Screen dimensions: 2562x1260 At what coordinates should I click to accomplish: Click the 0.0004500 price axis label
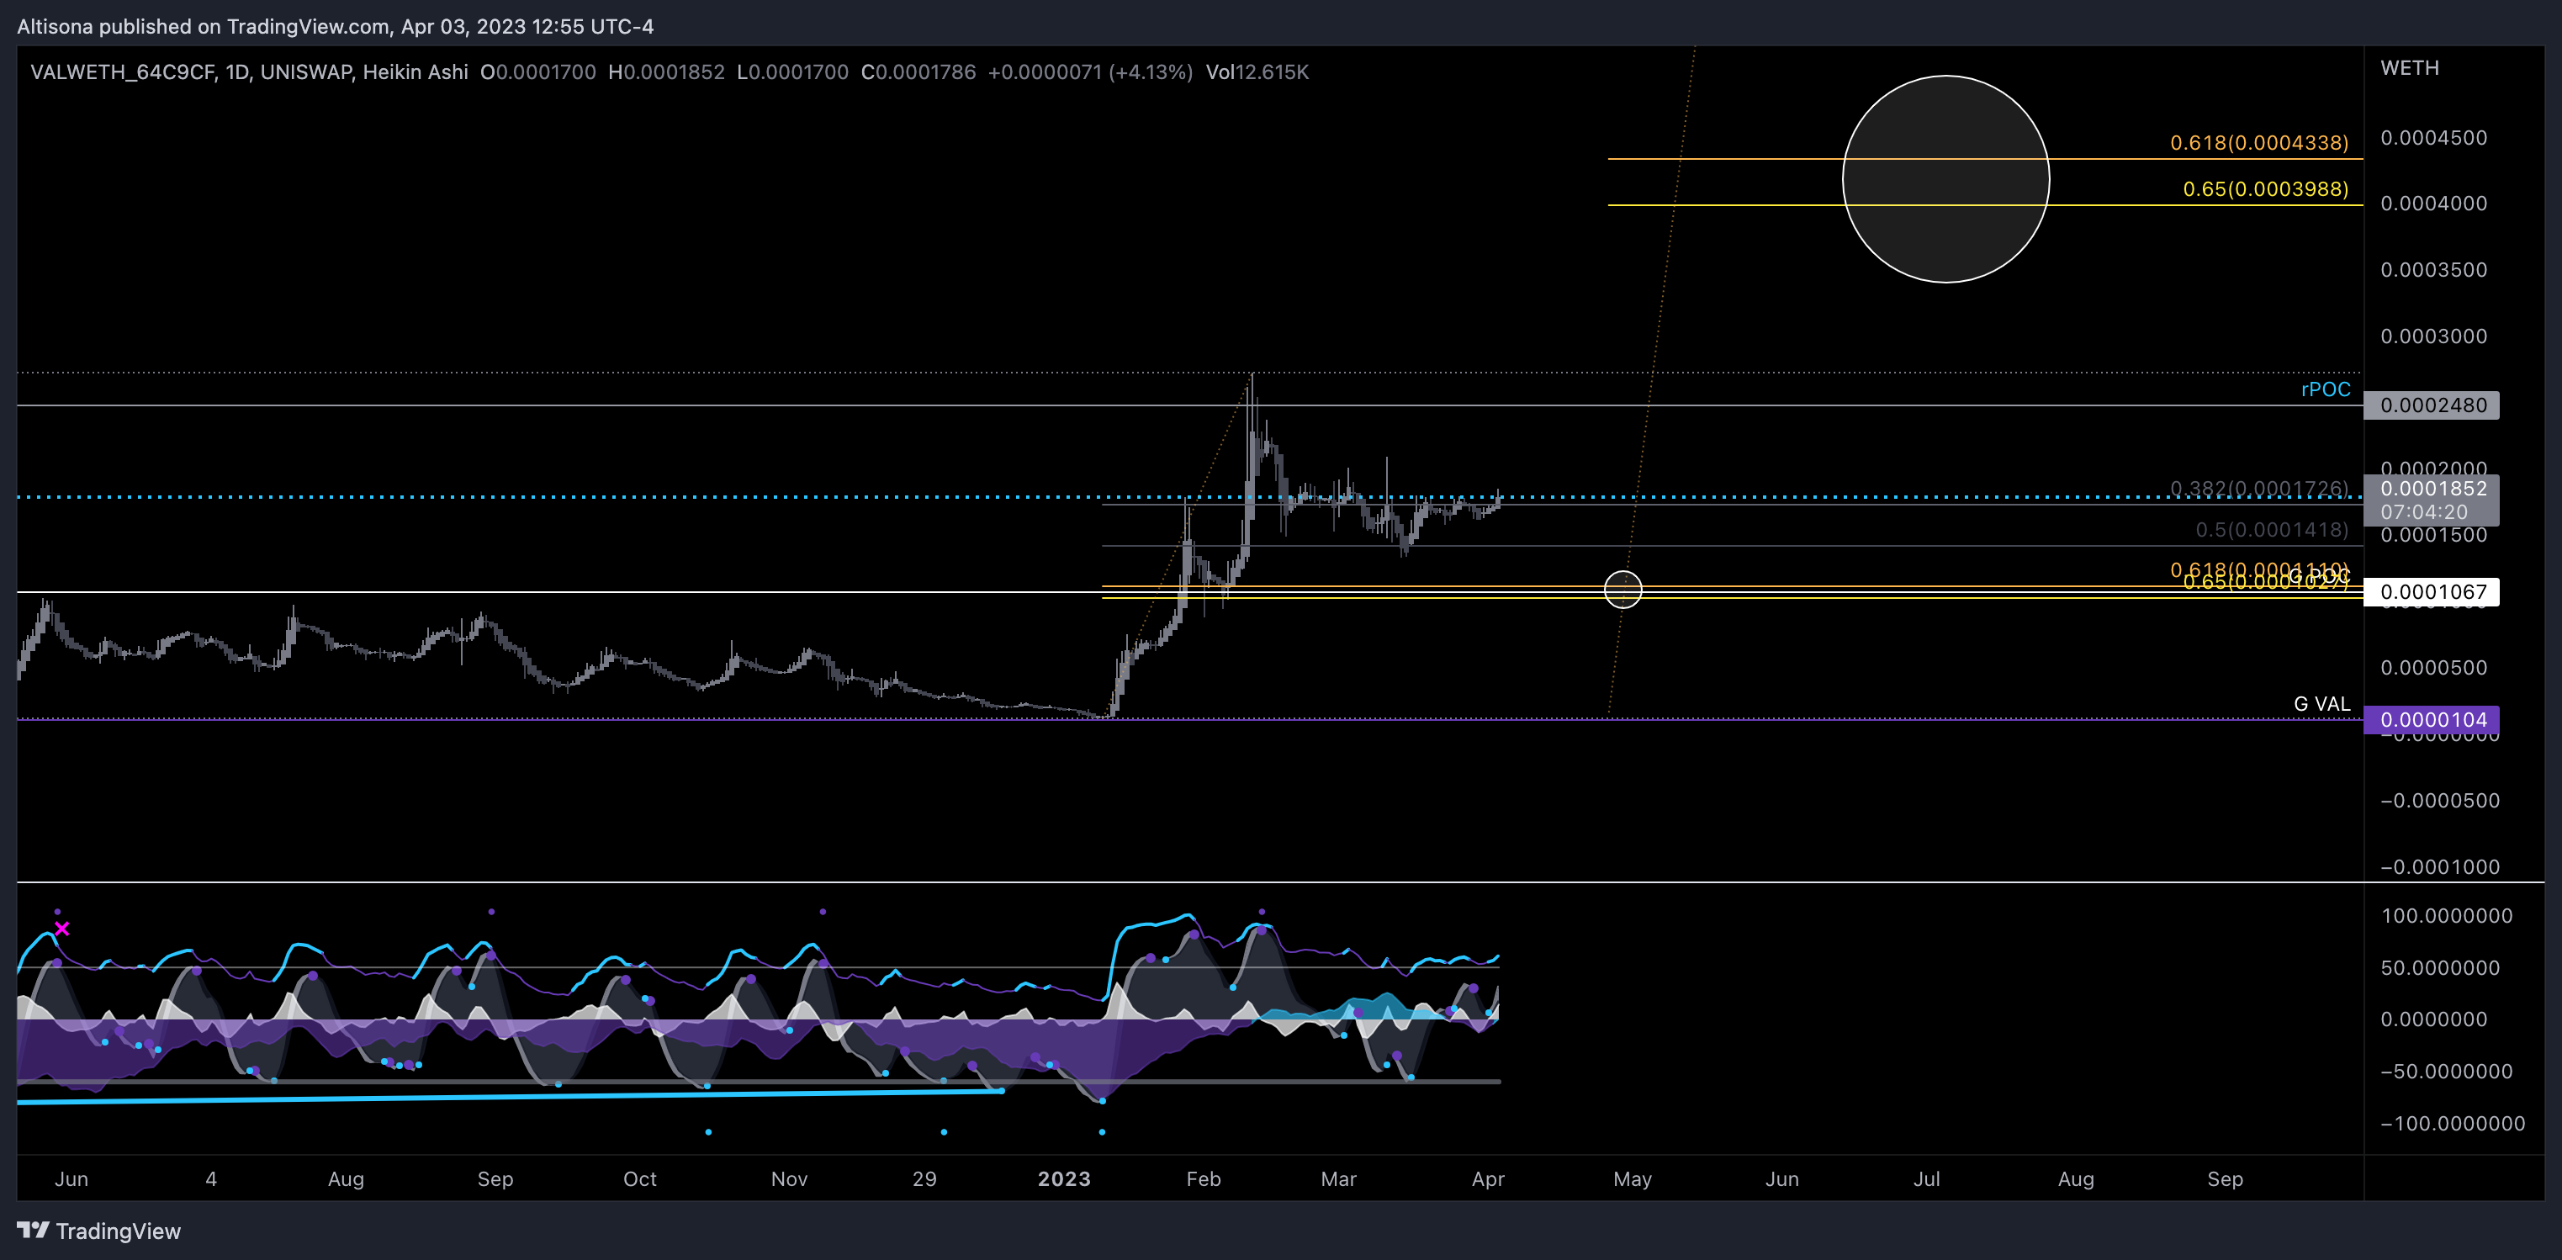click(2432, 138)
